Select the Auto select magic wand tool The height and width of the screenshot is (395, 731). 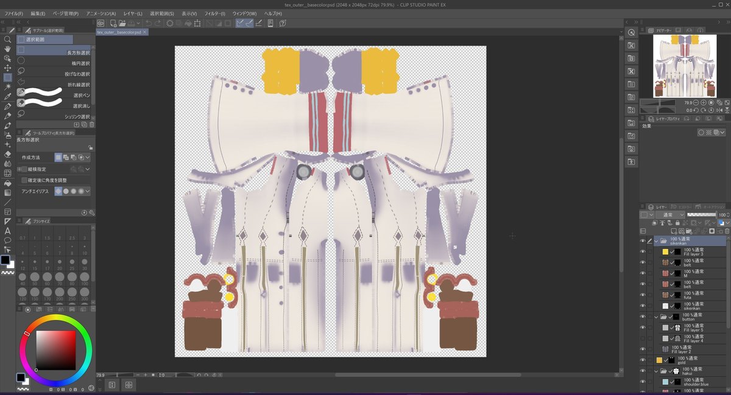[7, 87]
